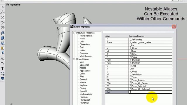187x105 pixels.
Task: Click the '_Zoom _All _Selected' macro cell
Action: click(x=150, y=89)
